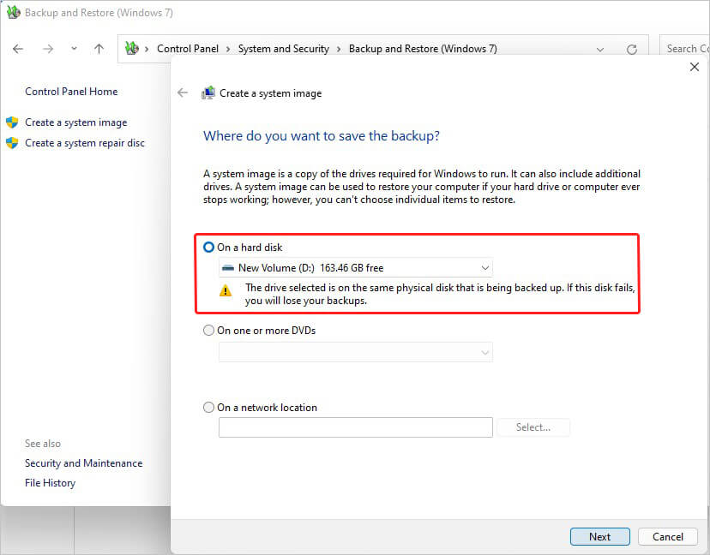Click the Backup and Restore title bar icon
The height and width of the screenshot is (555, 710).
(x=13, y=12)
